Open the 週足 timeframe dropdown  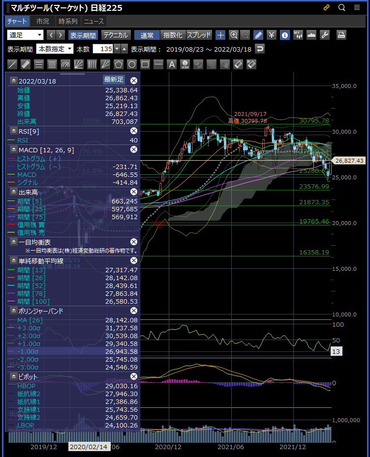click(x=26, y=35)
